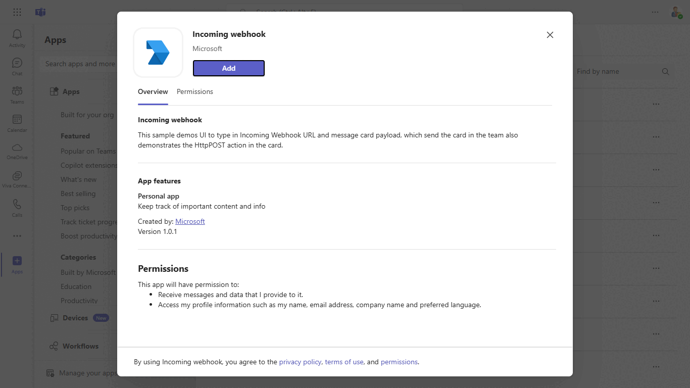Open the top-right ellipsis menu

click(x=655, y=12)
